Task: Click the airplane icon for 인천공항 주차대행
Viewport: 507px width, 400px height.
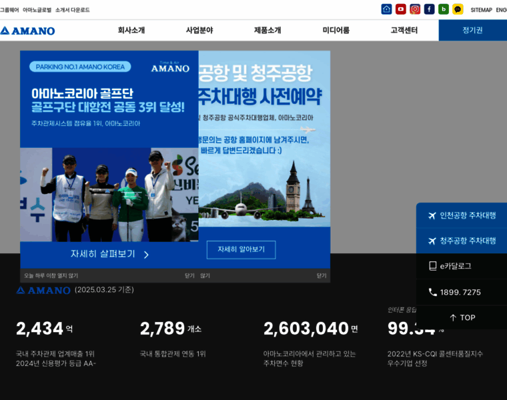Action: click(432, 215)
